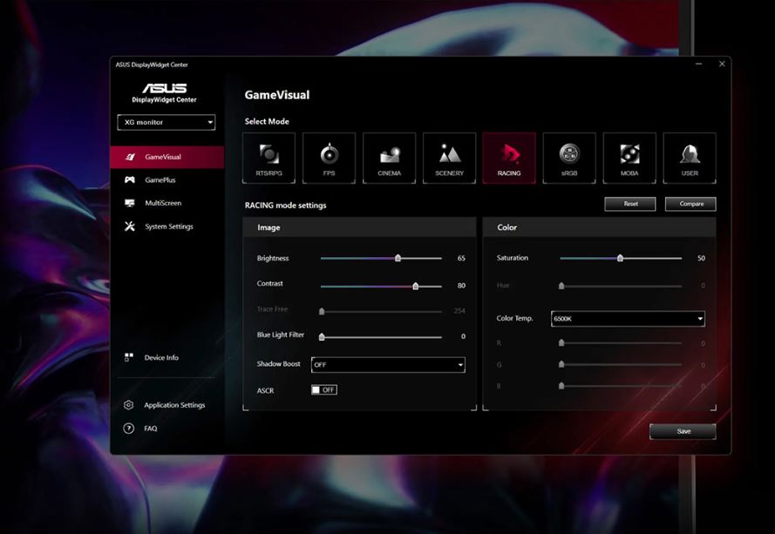
Task: Click the Brightness slider handle
Action: point(398,258)
